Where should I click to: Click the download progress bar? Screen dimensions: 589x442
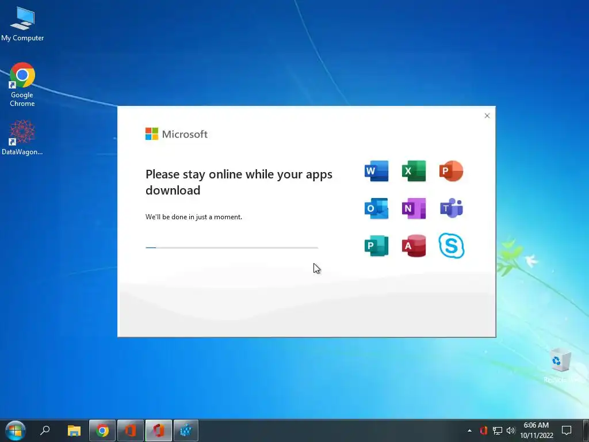232,247
